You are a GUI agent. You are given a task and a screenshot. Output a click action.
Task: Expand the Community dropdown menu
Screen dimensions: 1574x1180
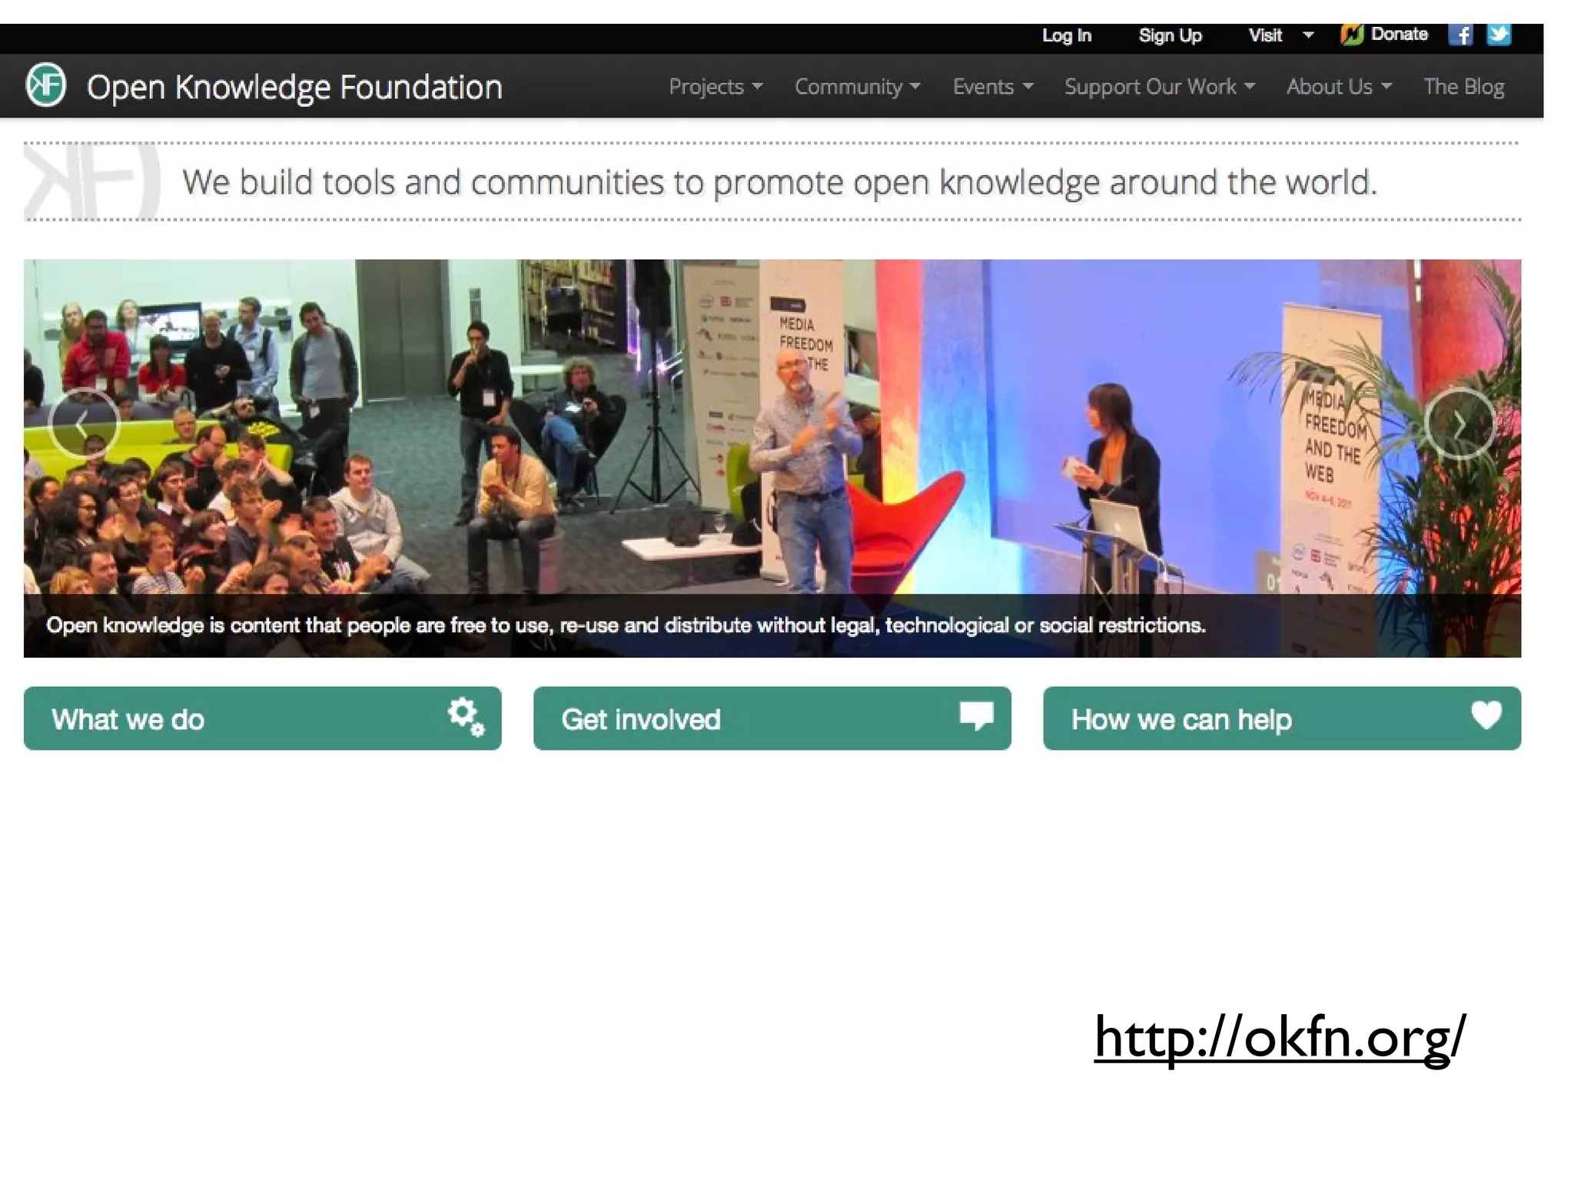coord(857,87)
